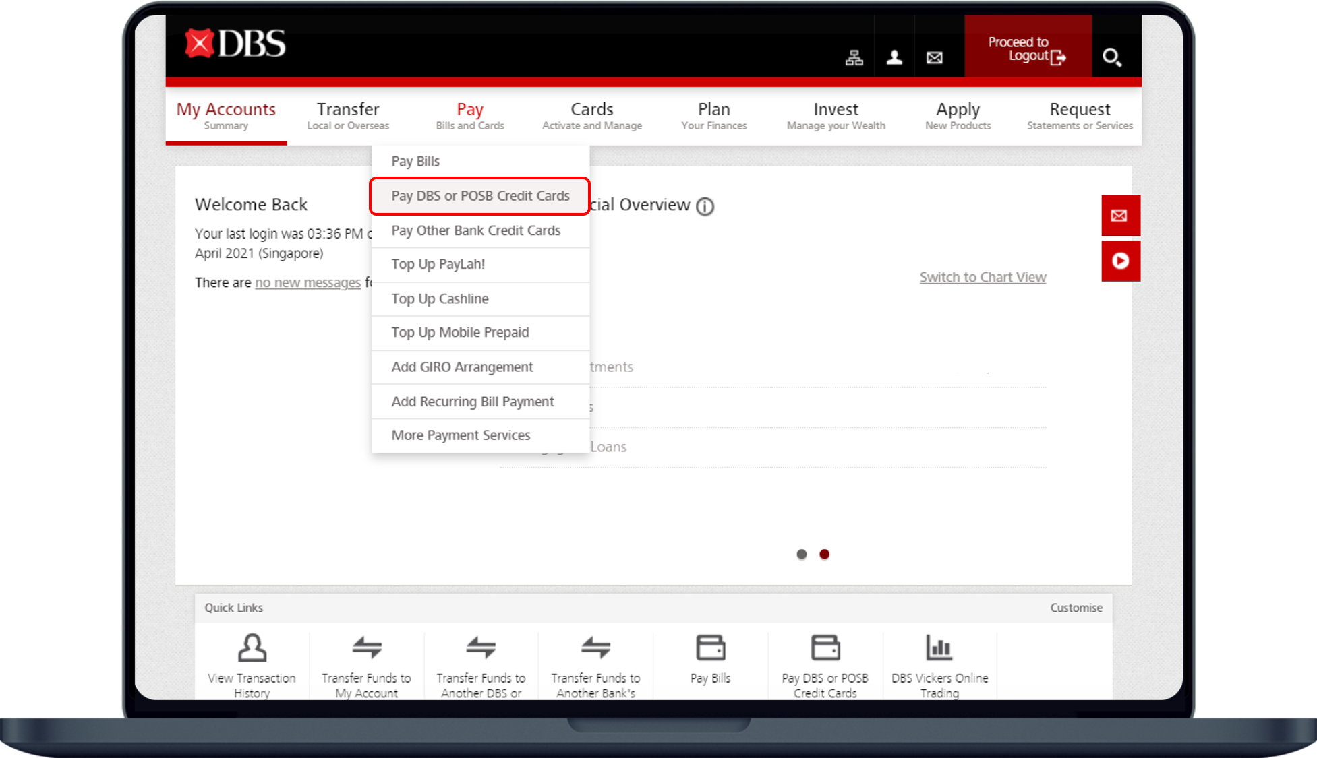Click the message/envelope icon
1317x758 pixels.
(x=935, y=57)
